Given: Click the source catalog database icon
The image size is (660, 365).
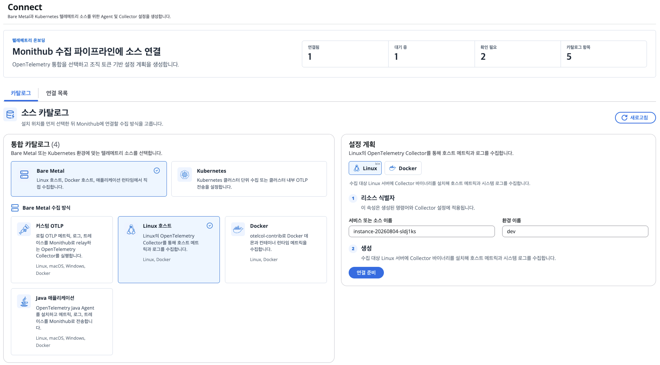Looking at the screenshot, I should [x=10, y=114].
